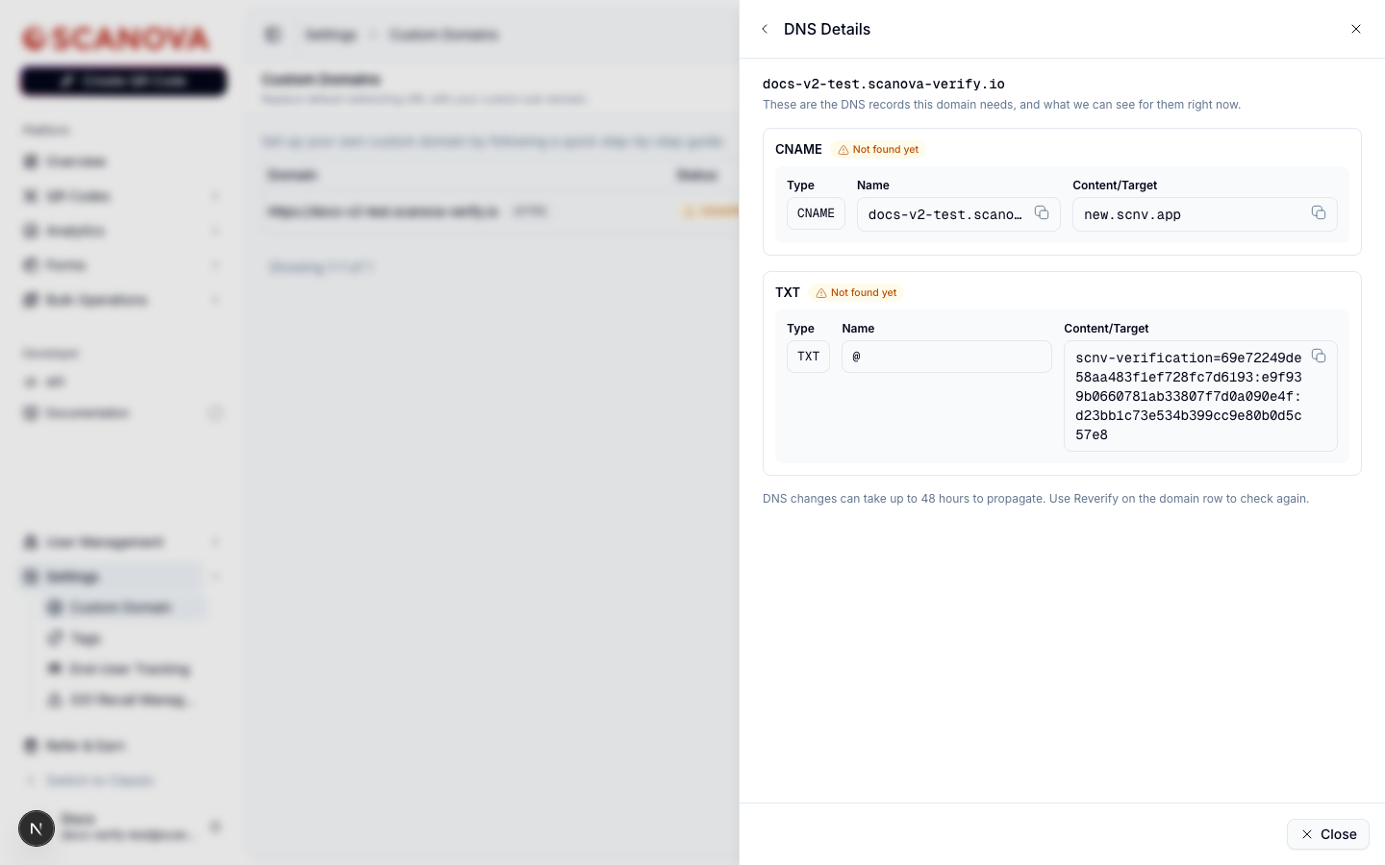Click the Close button at panel bottom
Image resolution: width=1385 pixels, height=865 pixels.
[x=1328, y=834]
